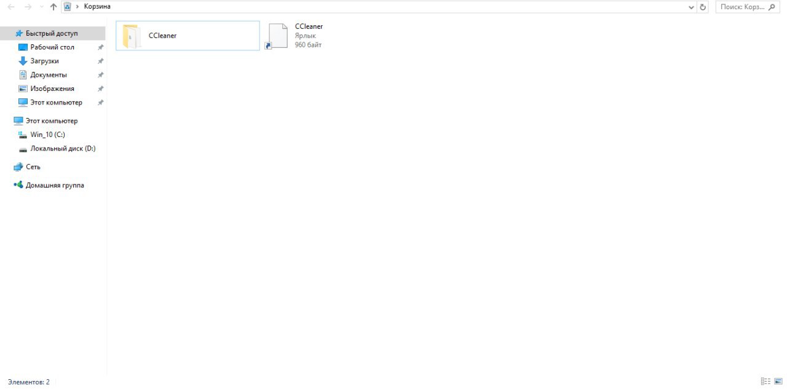The height and width of the screenshot is (389, 787).
Task: Click the Документы document icon
Action: point(23,75)
